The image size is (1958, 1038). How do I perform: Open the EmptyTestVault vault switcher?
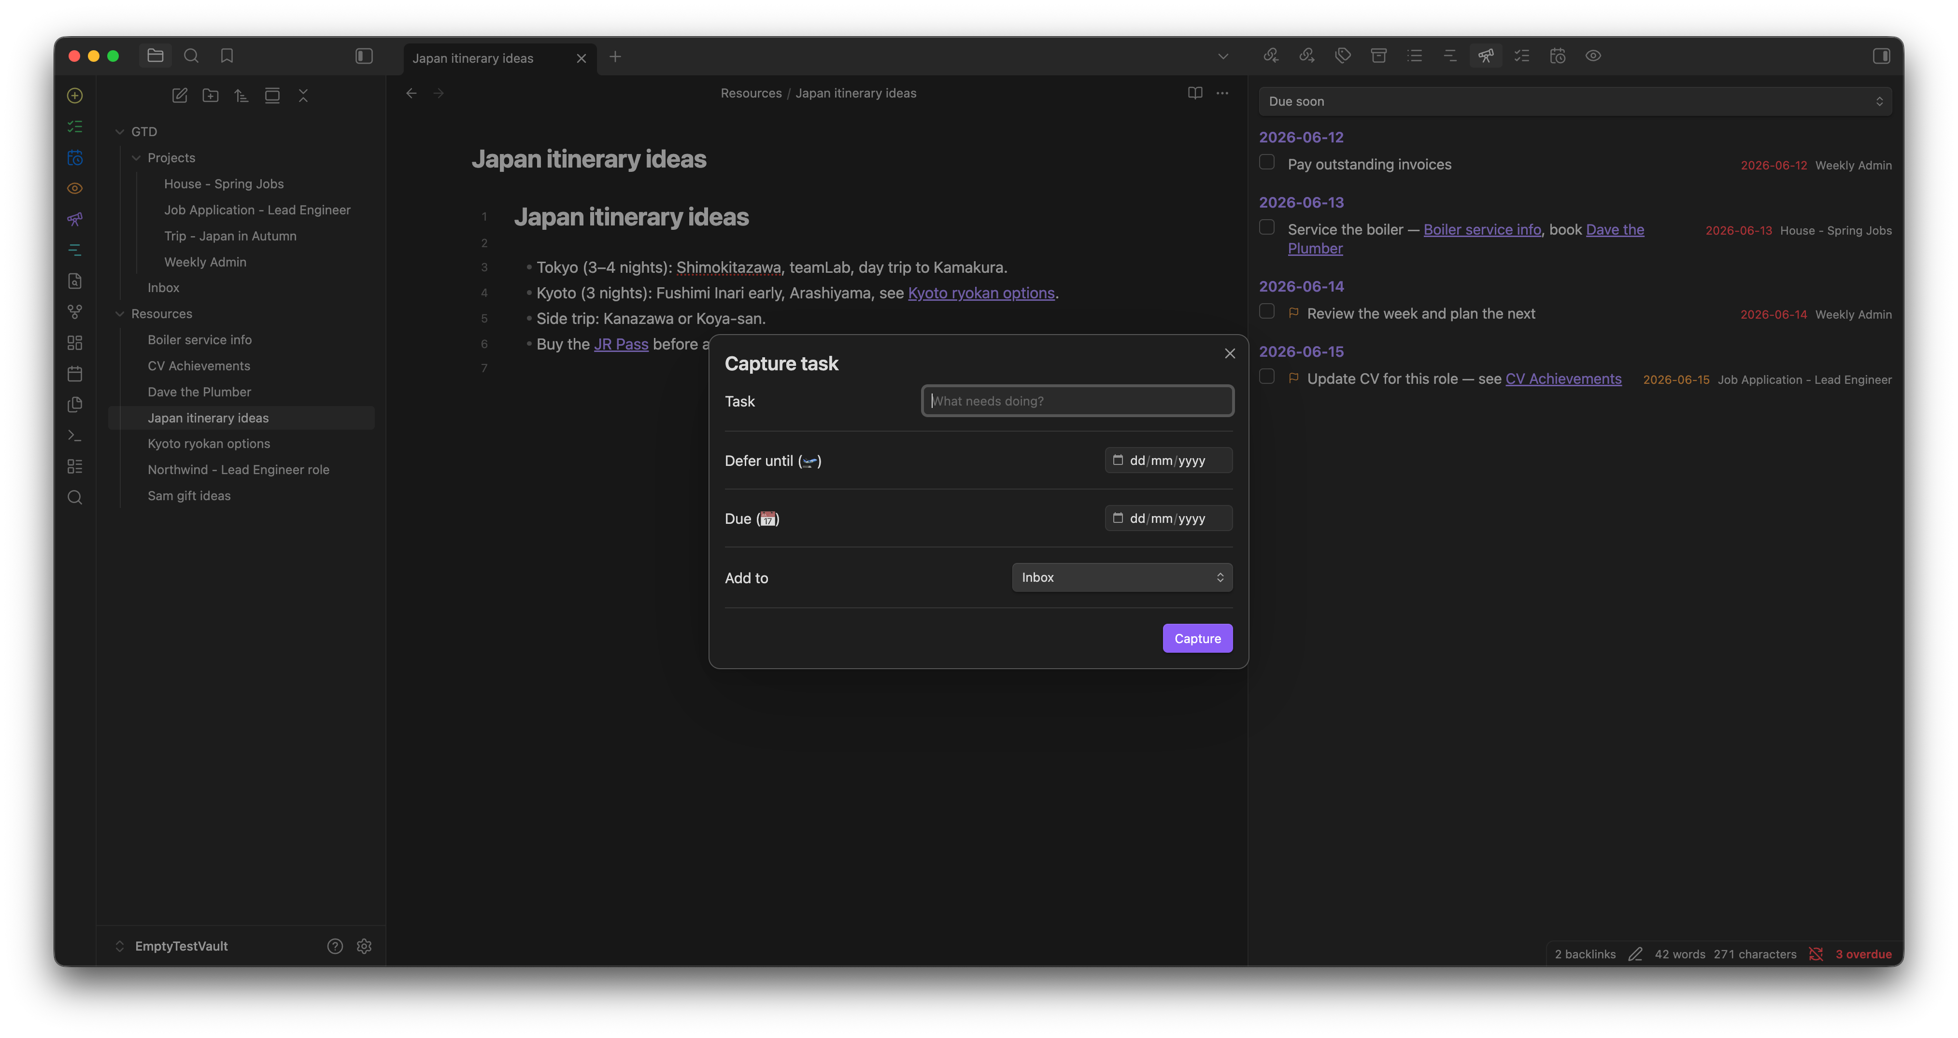pyautogui.click(x=172, y=946)
